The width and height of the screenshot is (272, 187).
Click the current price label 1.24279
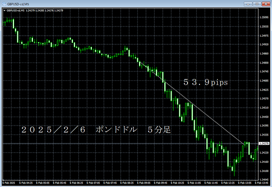pyautogui.click(x=264, y=143)
